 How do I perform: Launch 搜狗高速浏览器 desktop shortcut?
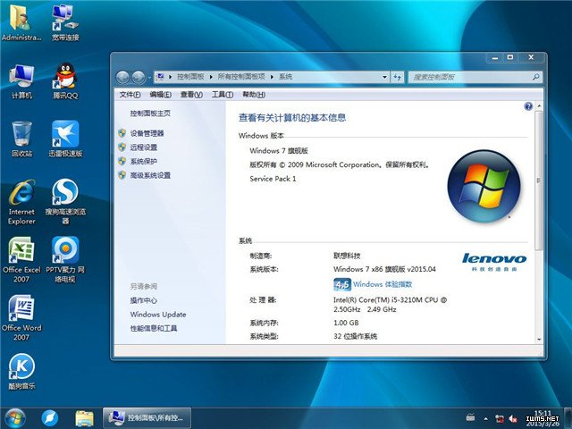coord(65,202)
